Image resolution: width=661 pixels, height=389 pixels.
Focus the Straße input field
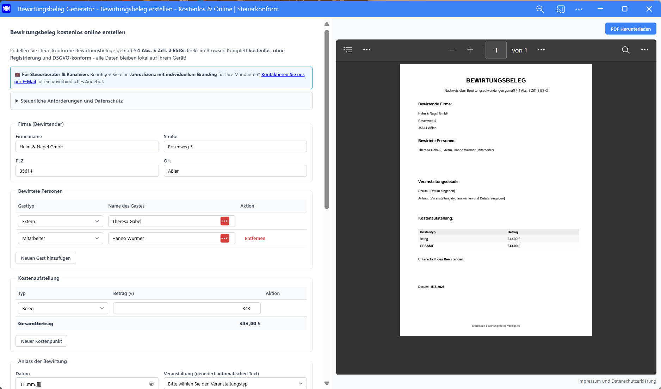(x=235, y=147)
